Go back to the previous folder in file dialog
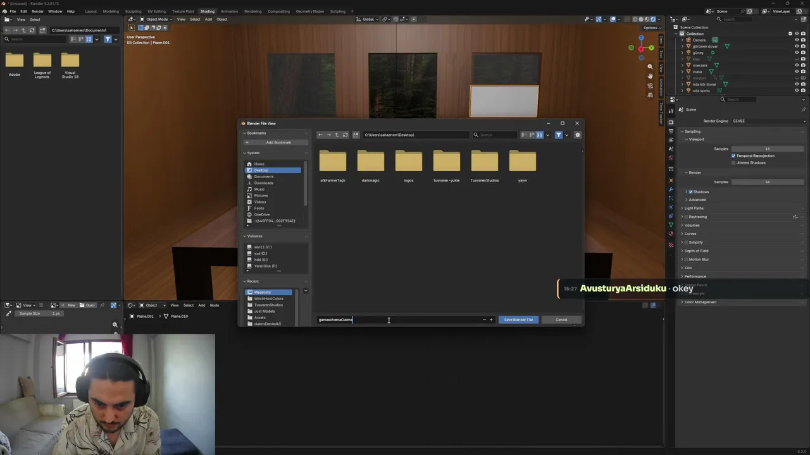The width and height of the screenshot is (810, 455). tap(320, 135)
